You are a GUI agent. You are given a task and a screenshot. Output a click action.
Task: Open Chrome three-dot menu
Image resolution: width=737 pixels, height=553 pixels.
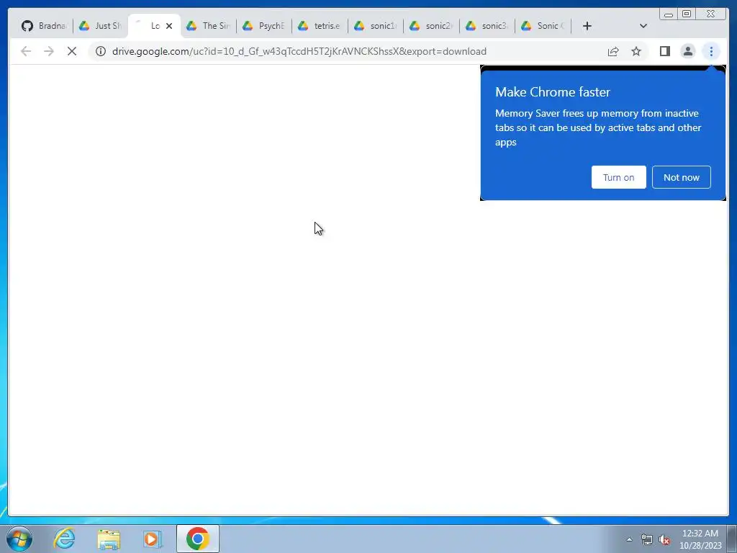tap(711, 51)
